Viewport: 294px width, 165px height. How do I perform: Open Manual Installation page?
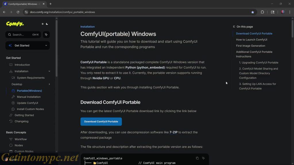[x=29, y=97]
